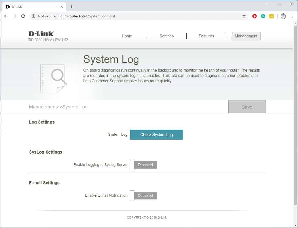Click the Not secure site info icon
The image size is (298, 228).
pyautogui.click(x=34, y=16)
